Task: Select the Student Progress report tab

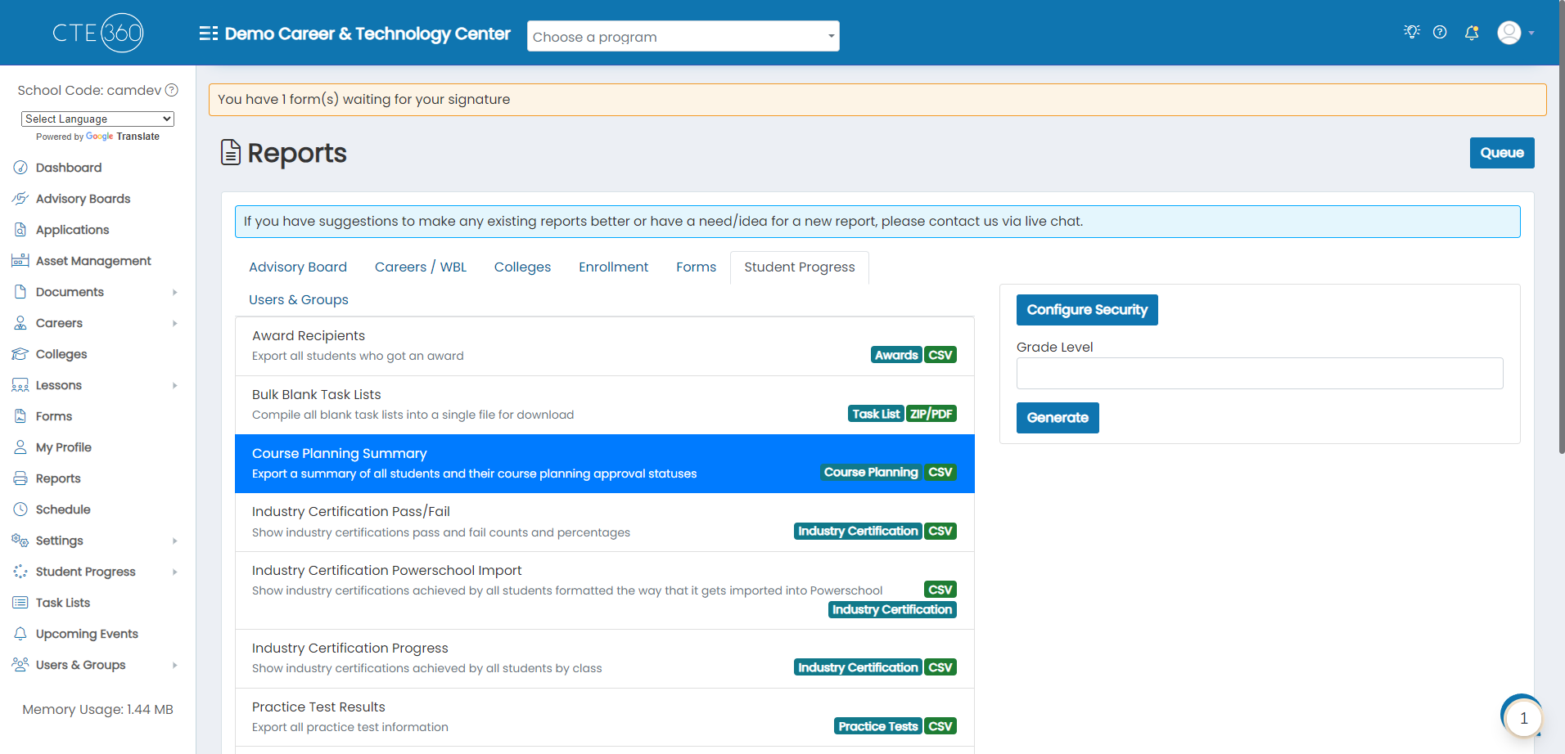Action: tap(800, 267)
